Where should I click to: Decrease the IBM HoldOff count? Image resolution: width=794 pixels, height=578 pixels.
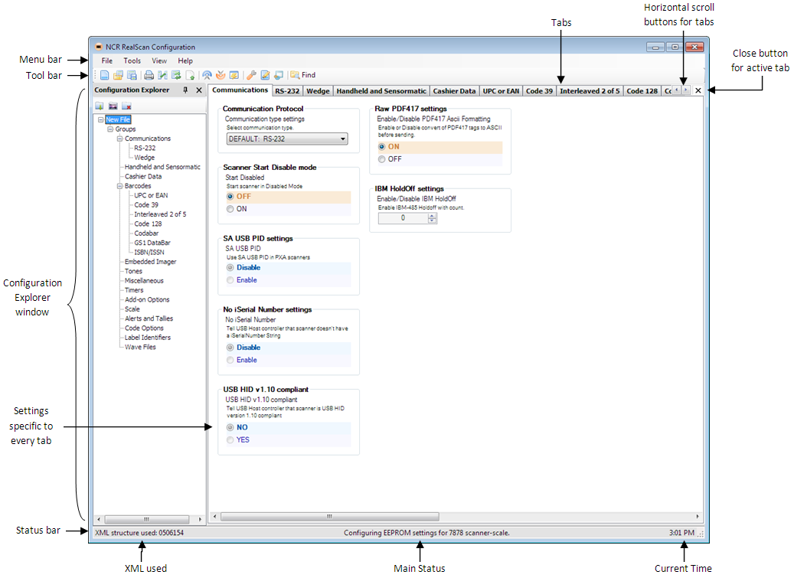pyautogui.click(x=432, y=220)
